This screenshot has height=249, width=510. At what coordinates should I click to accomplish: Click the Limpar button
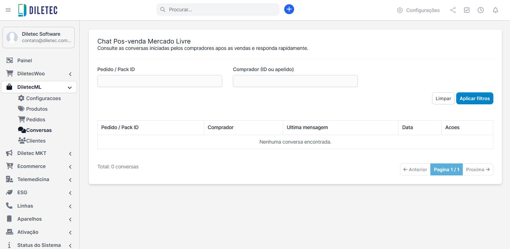[443, 98]
